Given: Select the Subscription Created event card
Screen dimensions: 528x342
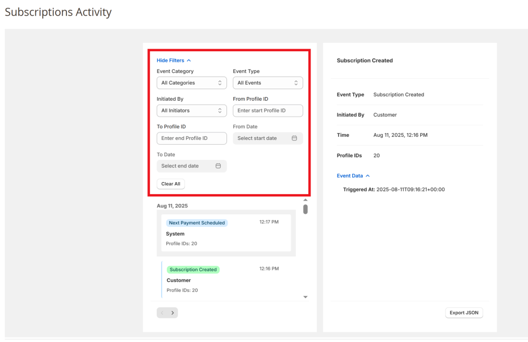Looking at the screenshot, I should [226, 279].
